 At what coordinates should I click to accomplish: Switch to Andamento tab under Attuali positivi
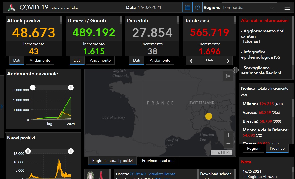[40, 60]
